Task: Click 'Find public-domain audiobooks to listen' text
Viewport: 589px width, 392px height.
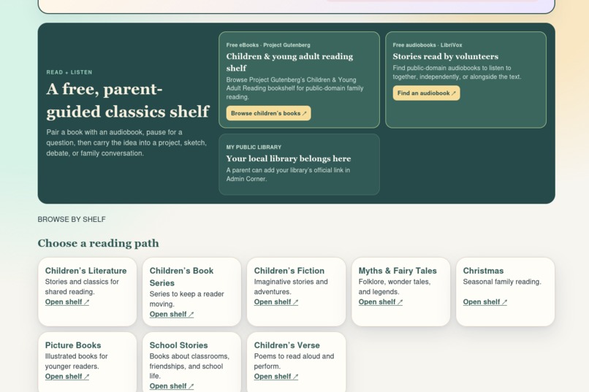Action: point(457,72)
